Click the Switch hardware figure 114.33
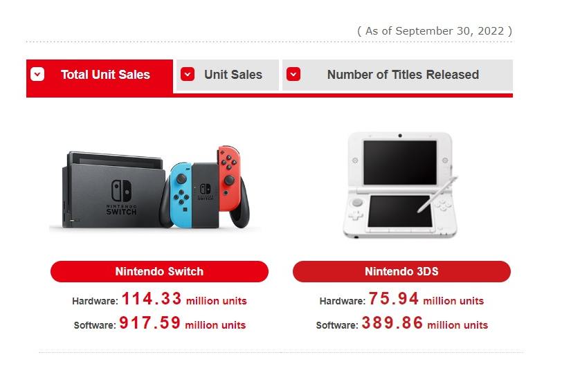This screenshot has height=384, width=571. click(x=152, y=300)
